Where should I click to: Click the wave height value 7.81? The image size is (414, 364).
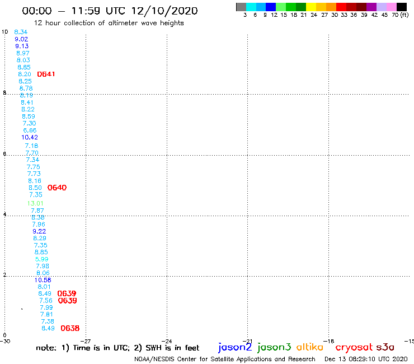click(46, 314)
